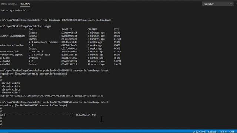Click the 253MB size value
The width and height of the screenshot is (237, 133).
click(117, 42)
